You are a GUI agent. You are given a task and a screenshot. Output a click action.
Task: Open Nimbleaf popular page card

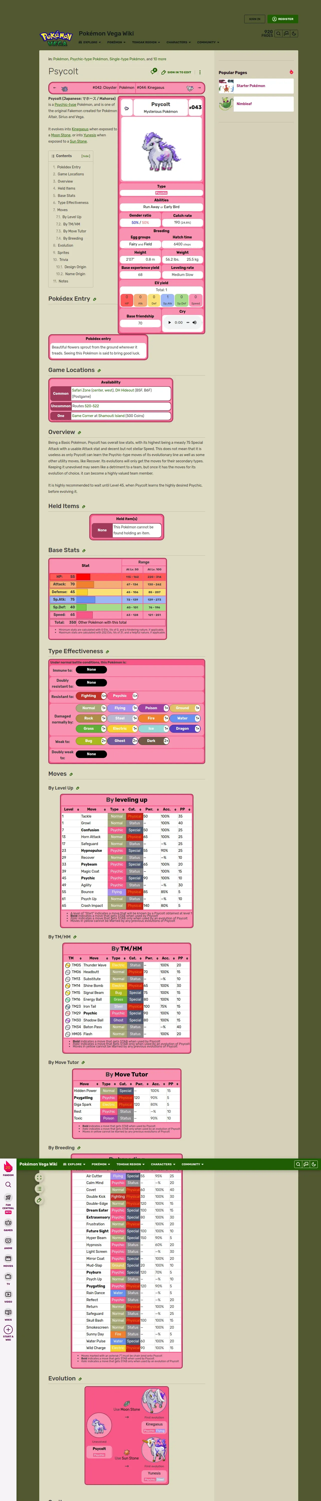(x=256, y=104)
